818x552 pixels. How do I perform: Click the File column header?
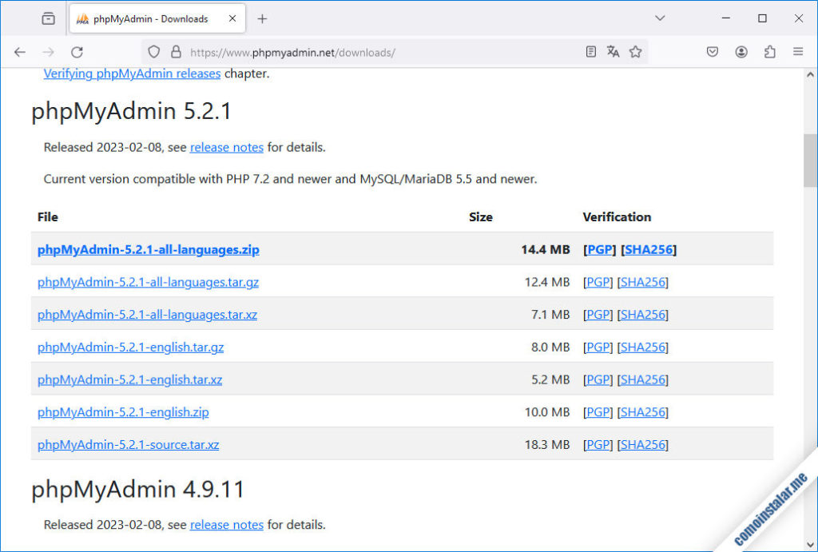pos(47,217)
